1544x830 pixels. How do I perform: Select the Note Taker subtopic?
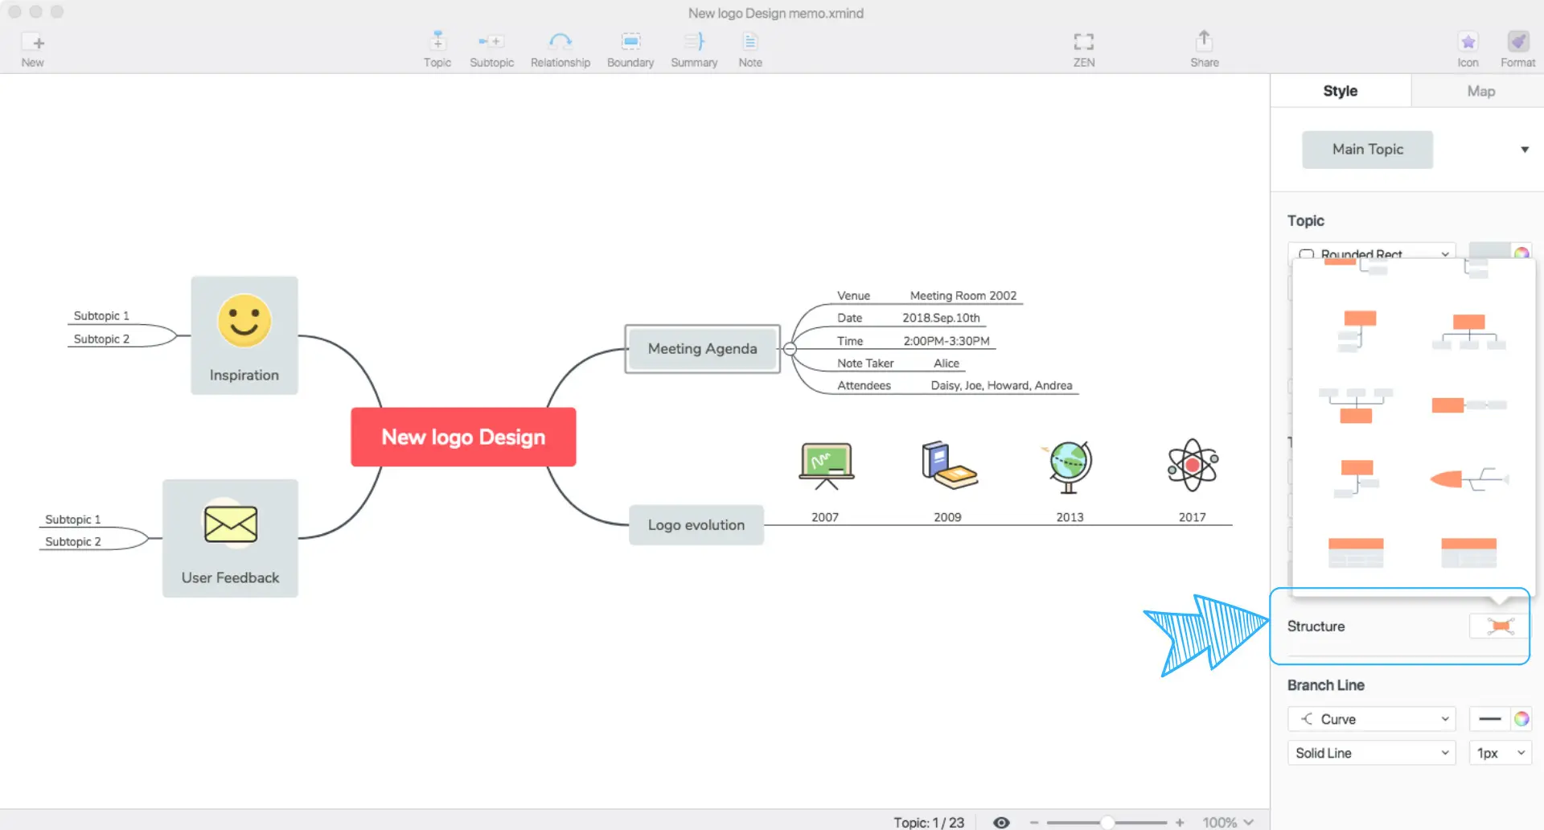pos(865,364)
